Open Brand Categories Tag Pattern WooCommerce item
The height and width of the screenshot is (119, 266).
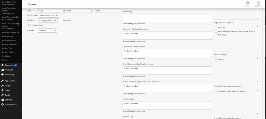pos(10,26)
